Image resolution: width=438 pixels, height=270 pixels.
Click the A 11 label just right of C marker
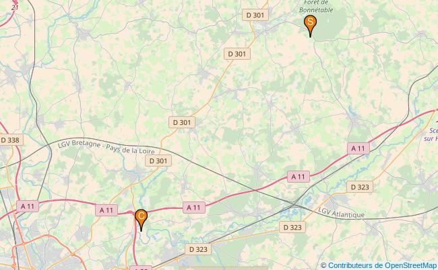[194, 208]
